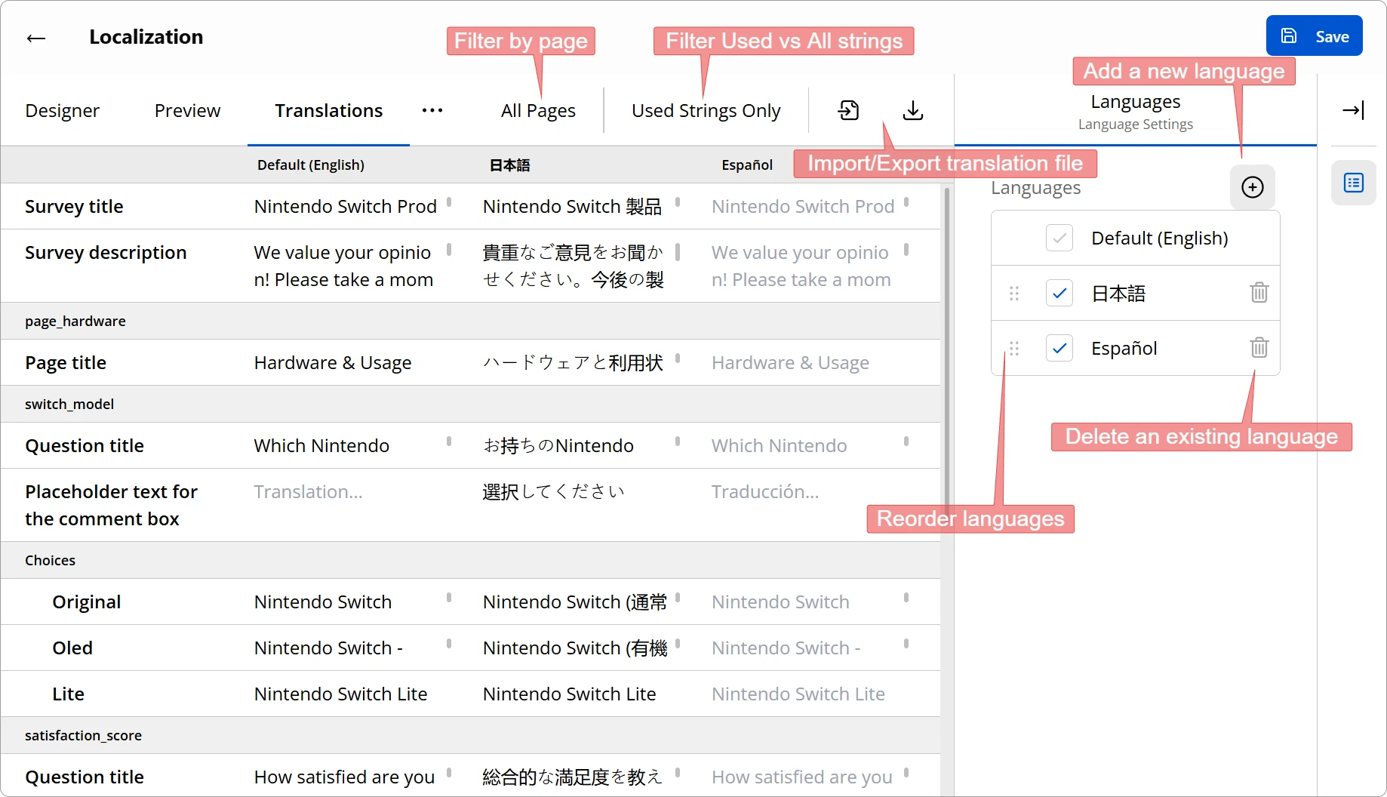Delete the 日本語 language with trash icon
1387x797 pixels.
tap(1259, 293)
